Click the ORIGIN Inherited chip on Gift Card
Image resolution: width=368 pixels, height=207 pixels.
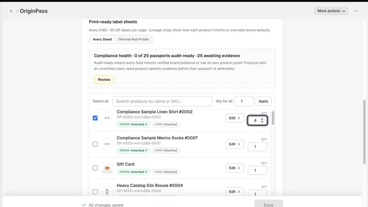133,172
